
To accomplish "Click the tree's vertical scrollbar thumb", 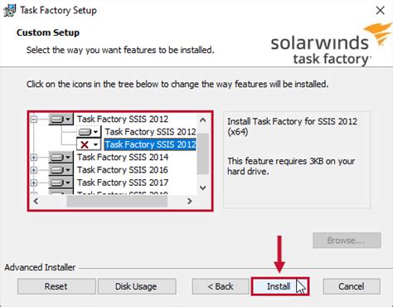I will tap(203, 153).
